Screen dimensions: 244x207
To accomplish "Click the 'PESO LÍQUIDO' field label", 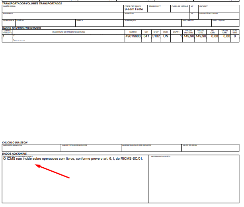I will 219,21.
